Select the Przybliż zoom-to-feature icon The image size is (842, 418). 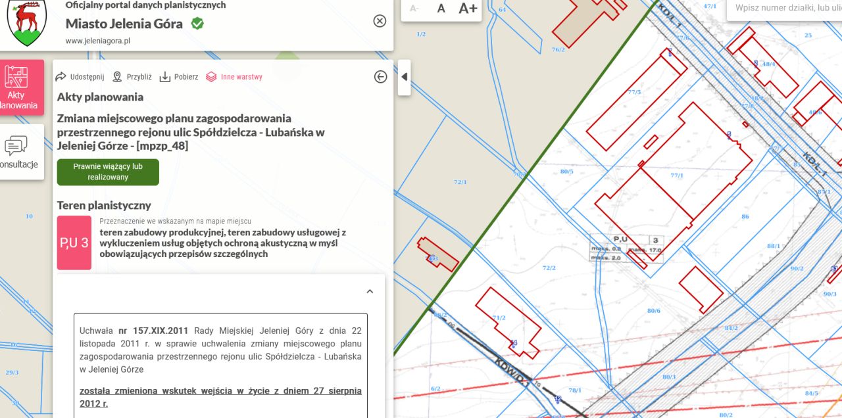(x=116, y=76)
